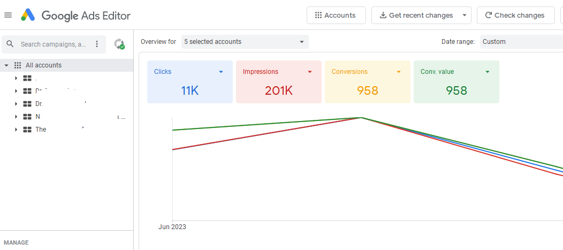This screenshot has height=250, width=563.
Task: Click the Google Ads logo icon
Action: (x=28, y=15)
